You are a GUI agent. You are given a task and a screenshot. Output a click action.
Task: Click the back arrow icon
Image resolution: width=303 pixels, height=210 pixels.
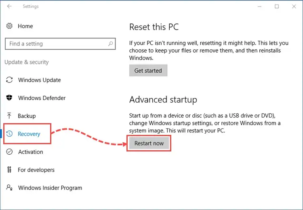pos(10,6)
